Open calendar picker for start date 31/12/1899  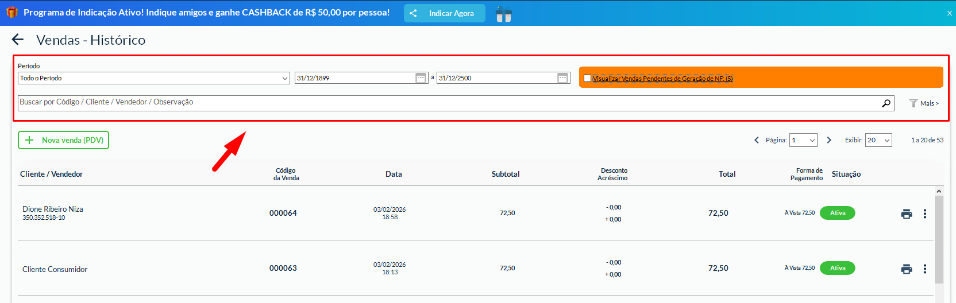(421, 78)
